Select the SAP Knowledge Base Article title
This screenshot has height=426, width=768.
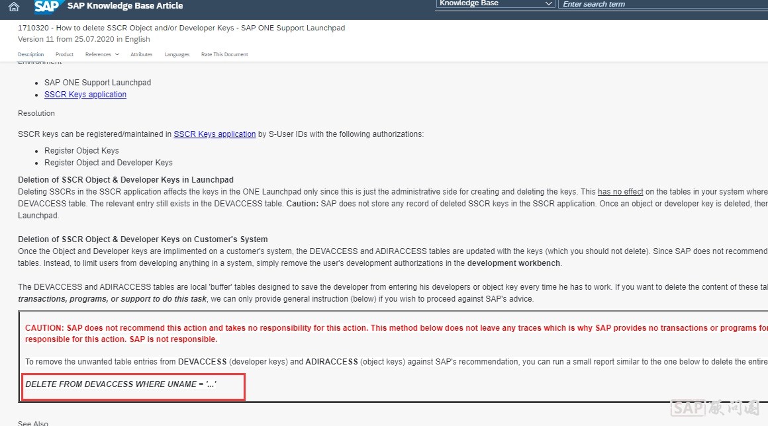coord(125,6)
